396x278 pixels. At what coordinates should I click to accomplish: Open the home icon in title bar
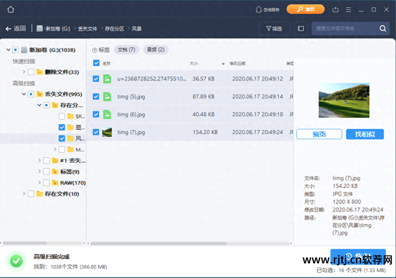(10, 9)
